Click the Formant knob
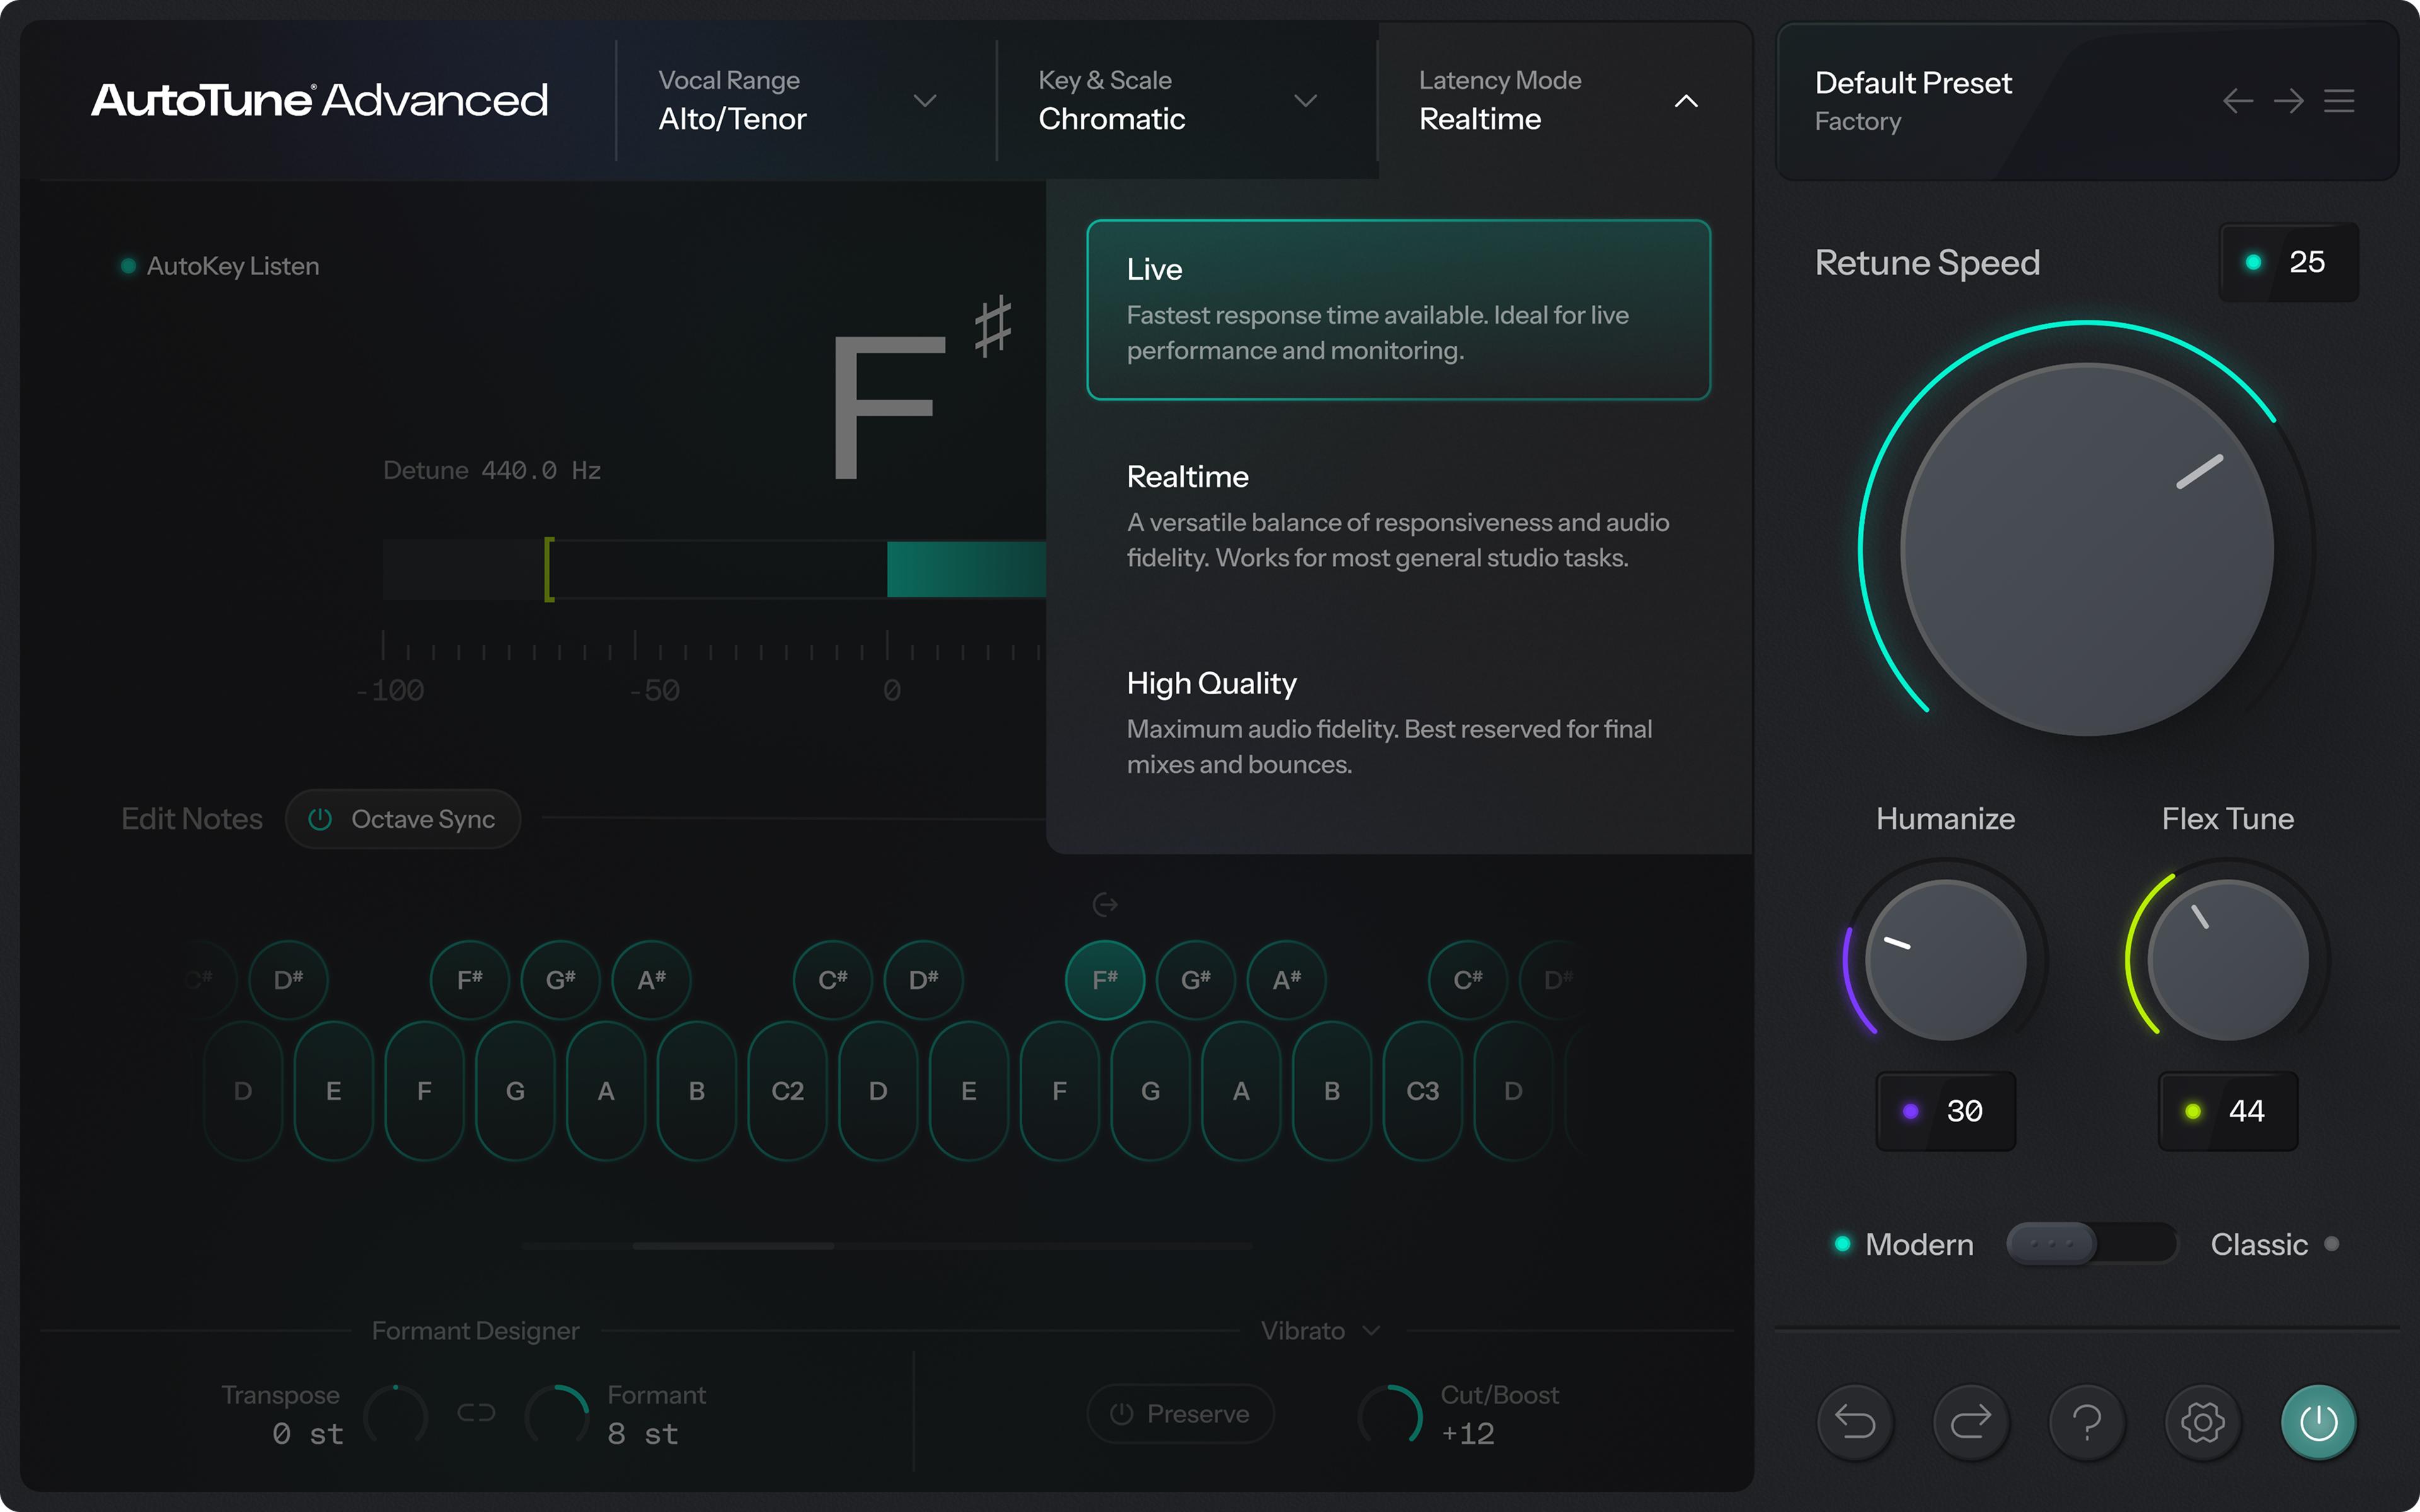The width and height of the screenshot is (2420, 1512). pos(558,1414)
